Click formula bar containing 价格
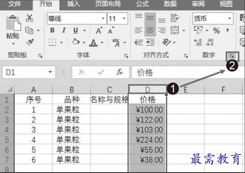The image size is (245, 173). point(188,72)
